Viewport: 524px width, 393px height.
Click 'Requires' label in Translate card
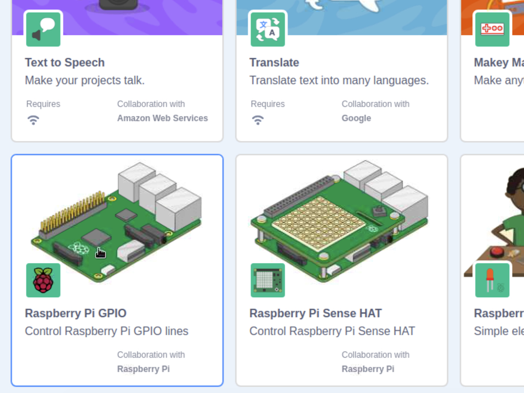[268, 104]
